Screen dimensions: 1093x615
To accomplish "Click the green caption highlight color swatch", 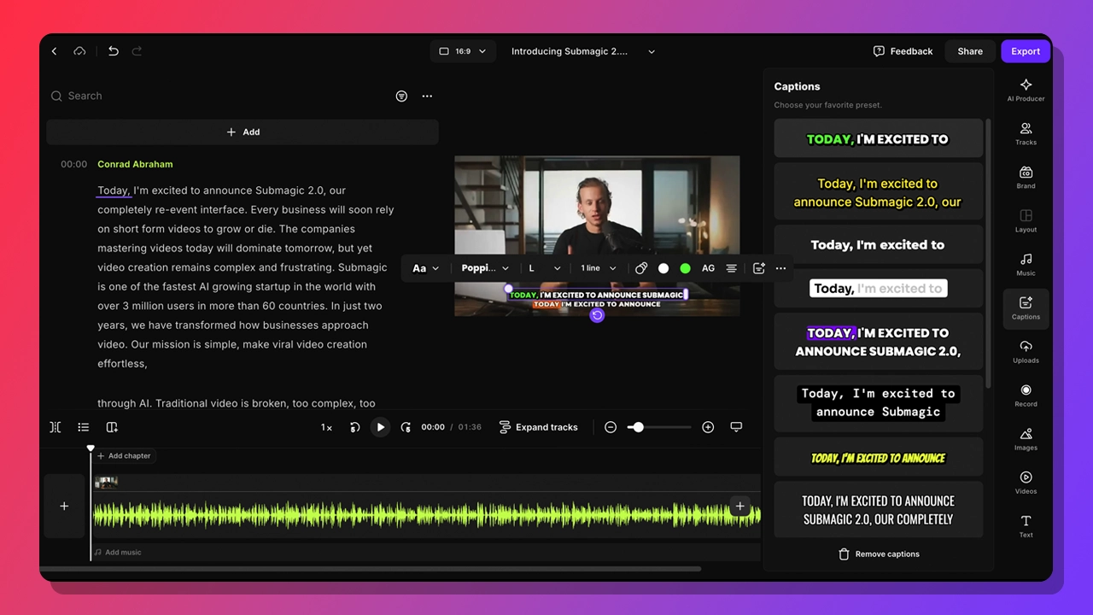I will click(x=685, y=267).
